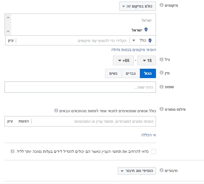Click info icon next to expand-interests checkbox text

tap(12, 151)
